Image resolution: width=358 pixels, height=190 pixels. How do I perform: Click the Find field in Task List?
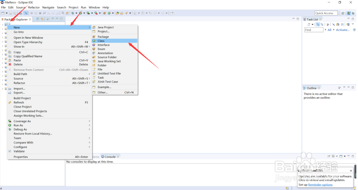(314, 30)
